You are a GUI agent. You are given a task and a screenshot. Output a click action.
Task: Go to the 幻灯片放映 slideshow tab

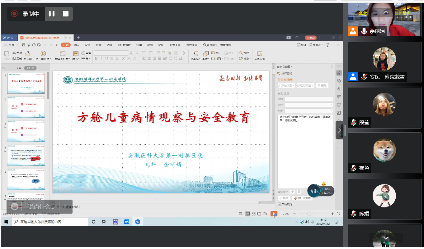pyautogui.click(x=124, y=45)
